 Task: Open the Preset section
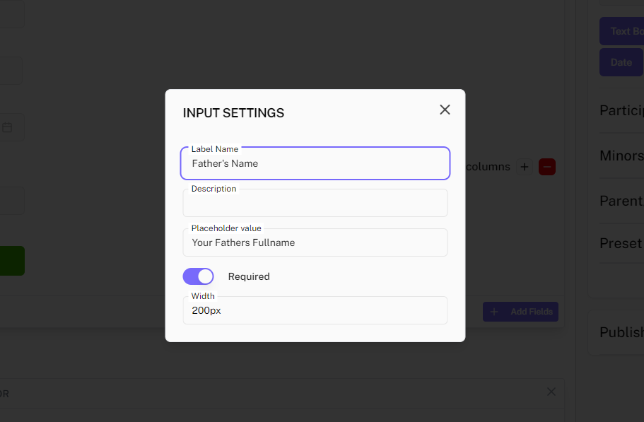pyautogui.click(x=621, y=243)
